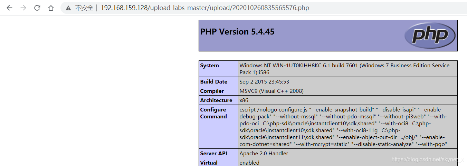Reload the page with the refresh icon
467x166 pixels.
37,8
